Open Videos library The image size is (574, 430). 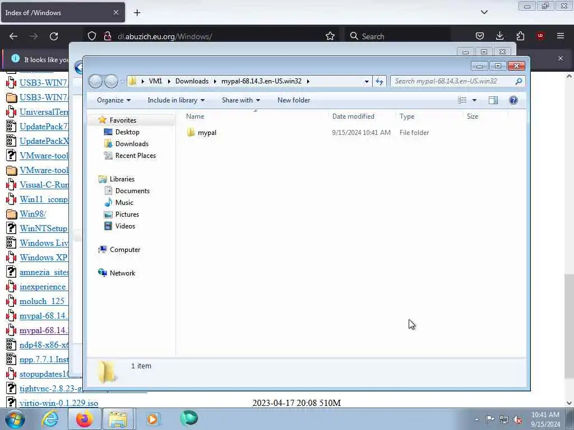pos(125,226)
